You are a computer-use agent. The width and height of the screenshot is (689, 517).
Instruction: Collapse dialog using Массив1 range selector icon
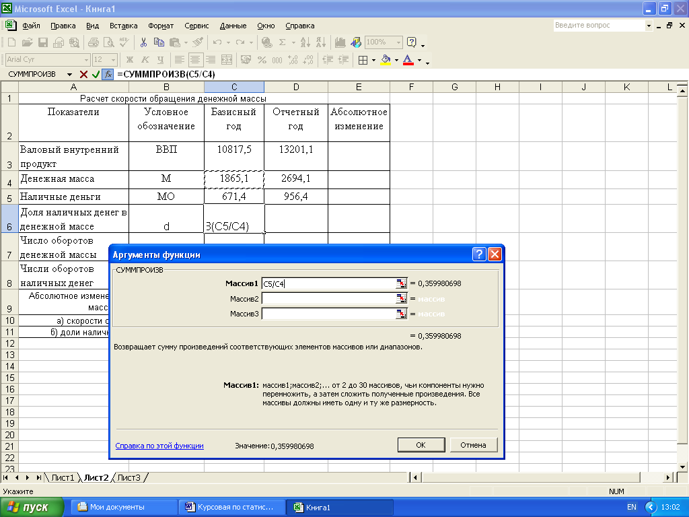coord(401,283)
